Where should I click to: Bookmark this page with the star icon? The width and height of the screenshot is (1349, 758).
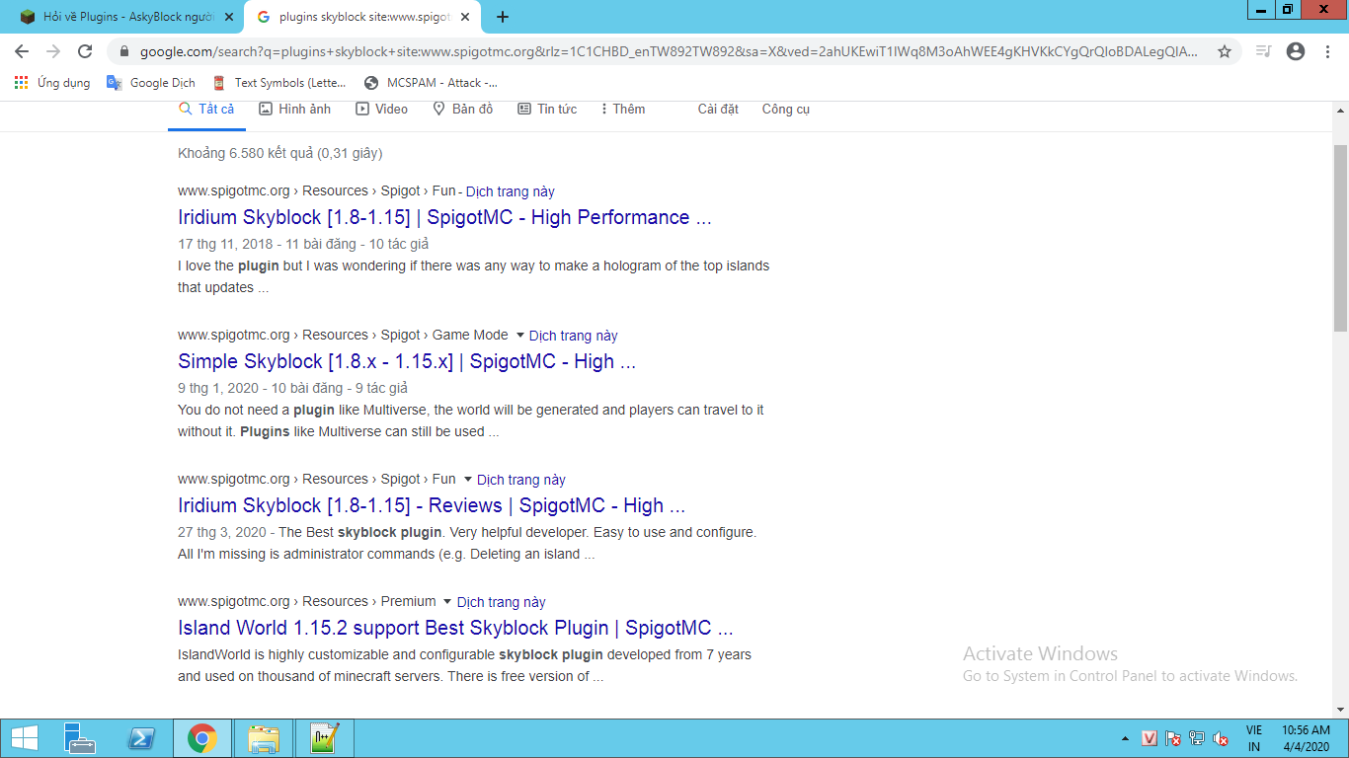click(x=1225, y=51)
